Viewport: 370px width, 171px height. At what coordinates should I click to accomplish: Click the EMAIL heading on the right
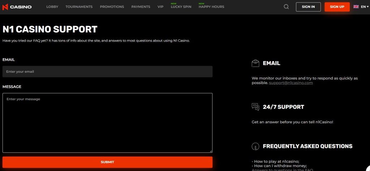(x=271, y=63)
